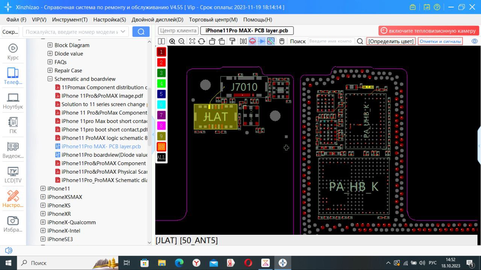This screenshot has height=270, width=481.
Task: Toggle the blue diode arrow icon
Action: [x=262, y=41]
